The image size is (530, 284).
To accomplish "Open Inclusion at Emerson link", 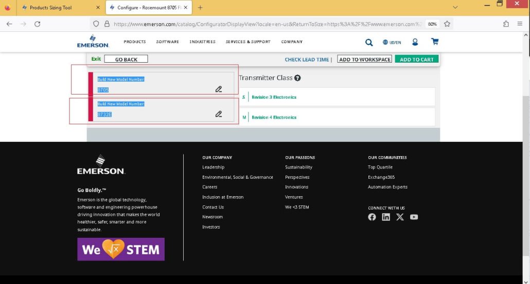I will (x=223, y=197).
